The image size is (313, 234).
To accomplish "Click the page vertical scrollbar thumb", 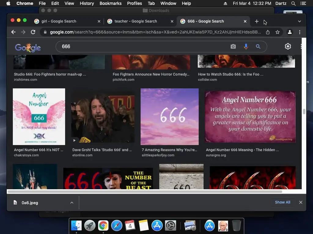I will tap(304, 112).
